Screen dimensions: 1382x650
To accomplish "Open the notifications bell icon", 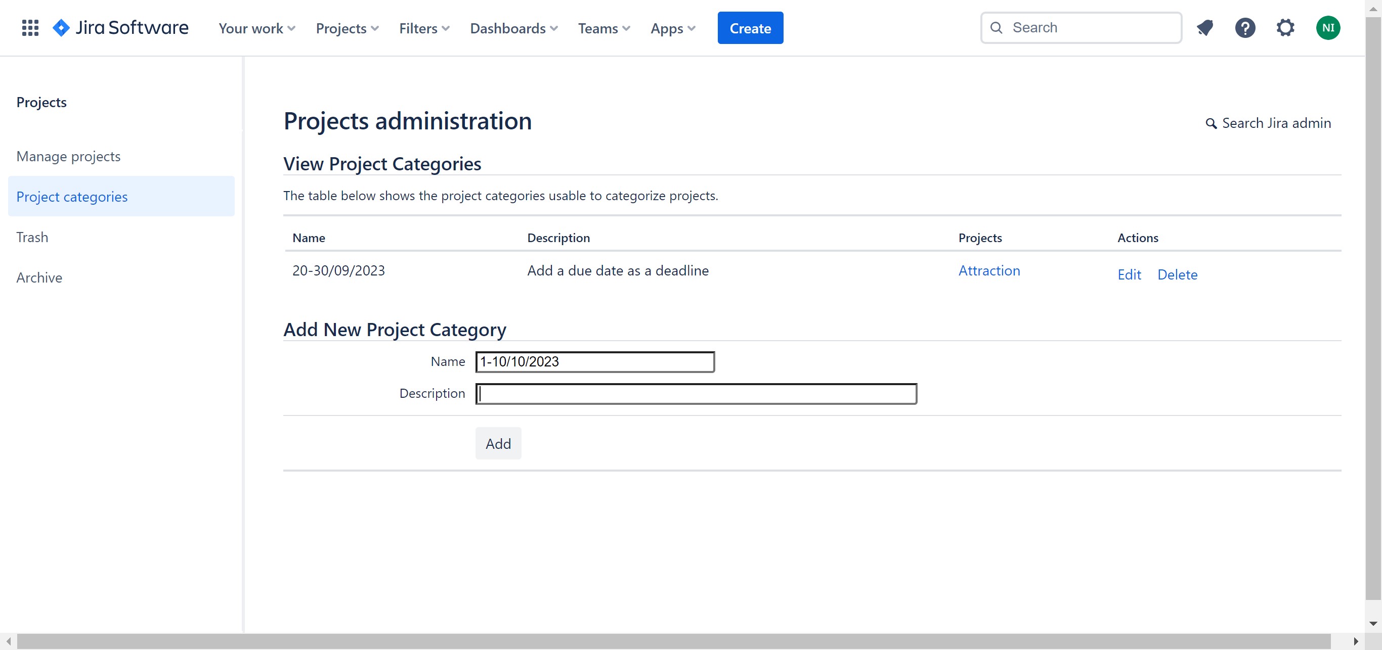I will click(x=1204, y=28).
